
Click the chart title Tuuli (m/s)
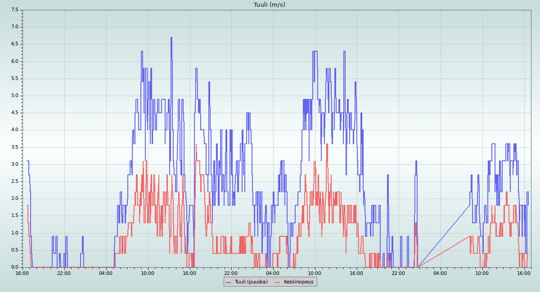coord(270,5)
